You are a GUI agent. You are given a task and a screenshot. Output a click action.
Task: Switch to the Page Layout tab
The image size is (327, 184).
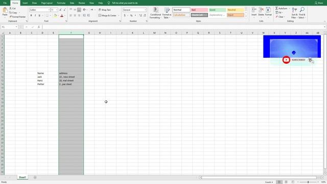46,3
